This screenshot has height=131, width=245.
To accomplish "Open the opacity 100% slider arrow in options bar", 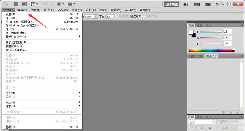I will [x=96, y=17].
